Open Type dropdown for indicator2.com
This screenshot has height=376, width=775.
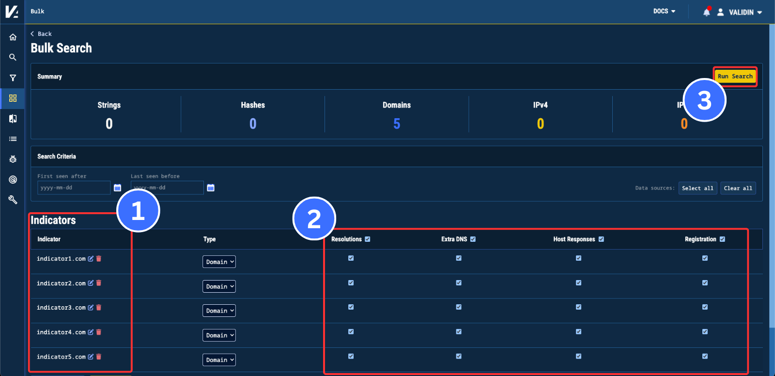click(x=219, y=286)
